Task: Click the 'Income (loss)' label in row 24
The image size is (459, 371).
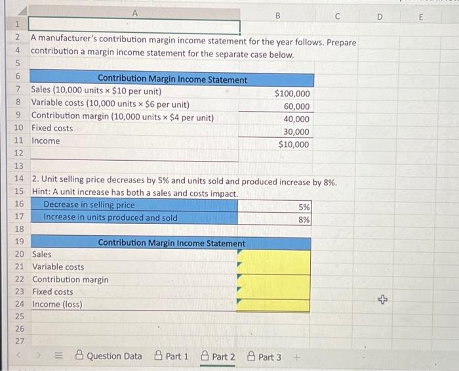Action: (57, 304)
